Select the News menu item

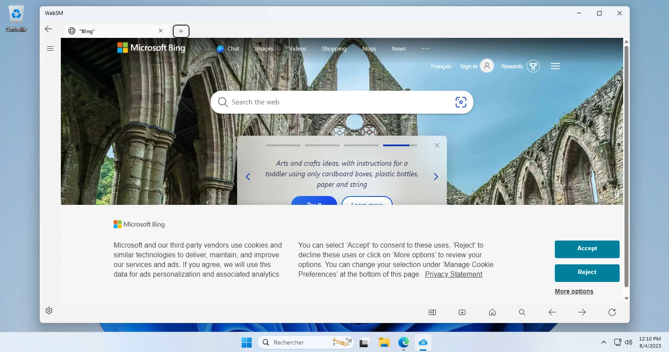click(398, 48)
